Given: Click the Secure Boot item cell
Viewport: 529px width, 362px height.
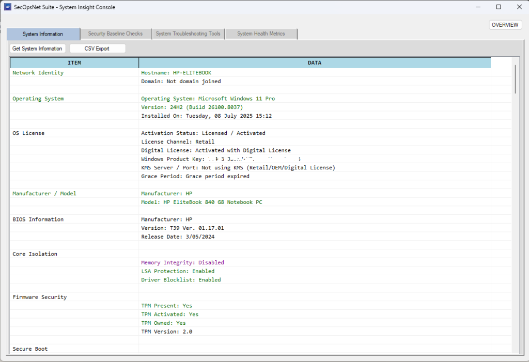Looking at the screenshot, I should (x=30, y=349).
